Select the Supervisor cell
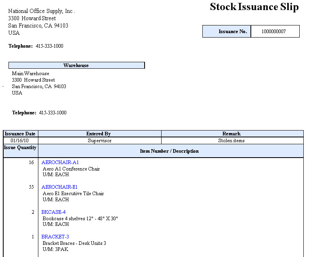The height and width of the screenshot is (257, 309). tap(99, 141)
